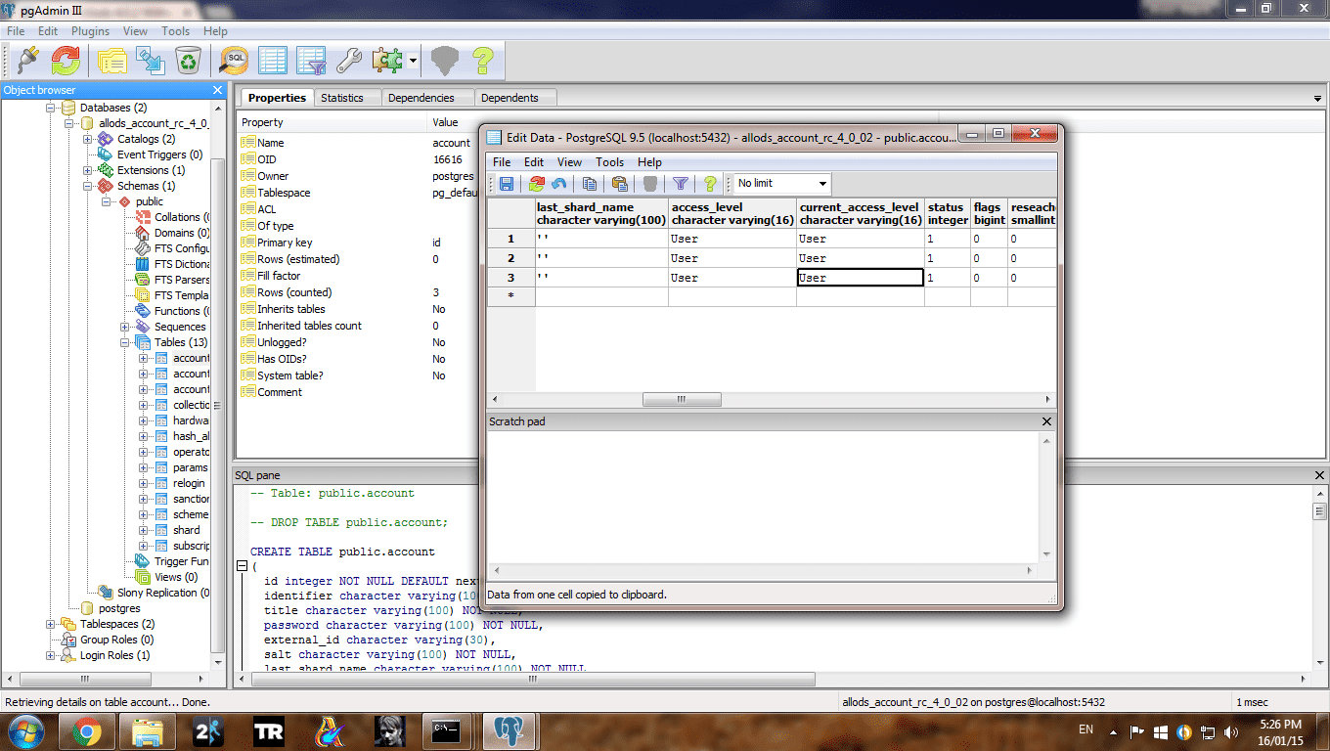Expand the Login Roles (1) node
Image resolution: width=1330 pixels, height=751 pixels.
[x=51, y=655]
